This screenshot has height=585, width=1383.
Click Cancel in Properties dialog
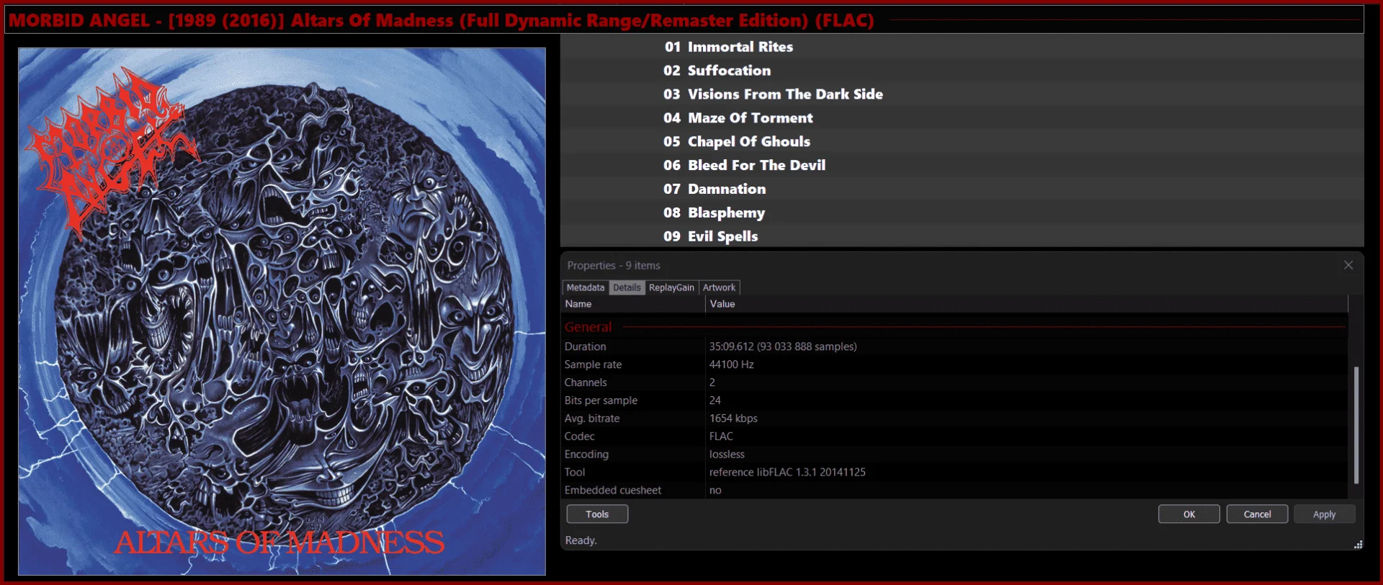pos(1257,514)
